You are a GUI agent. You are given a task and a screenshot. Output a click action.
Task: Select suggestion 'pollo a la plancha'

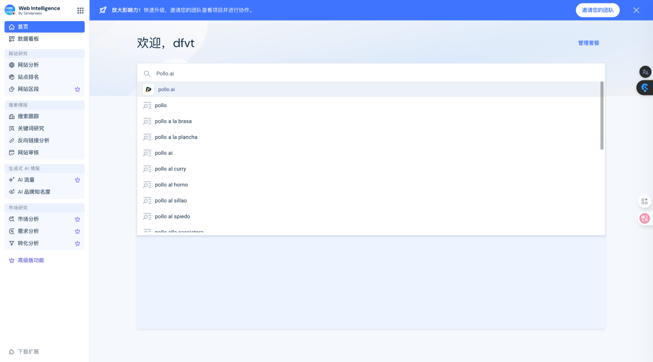click(369, 137)
